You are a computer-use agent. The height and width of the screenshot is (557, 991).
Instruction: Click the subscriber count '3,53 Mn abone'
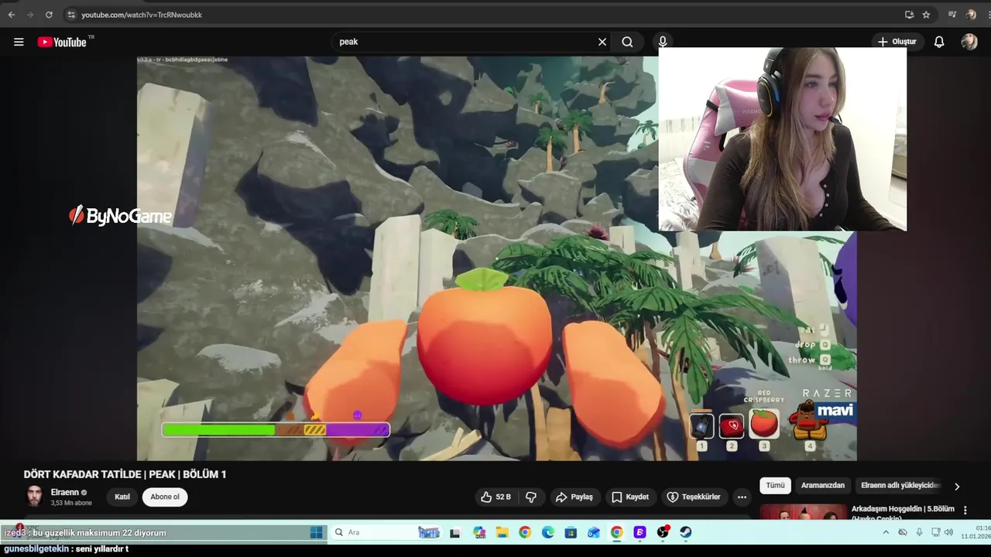coord(71,503)
